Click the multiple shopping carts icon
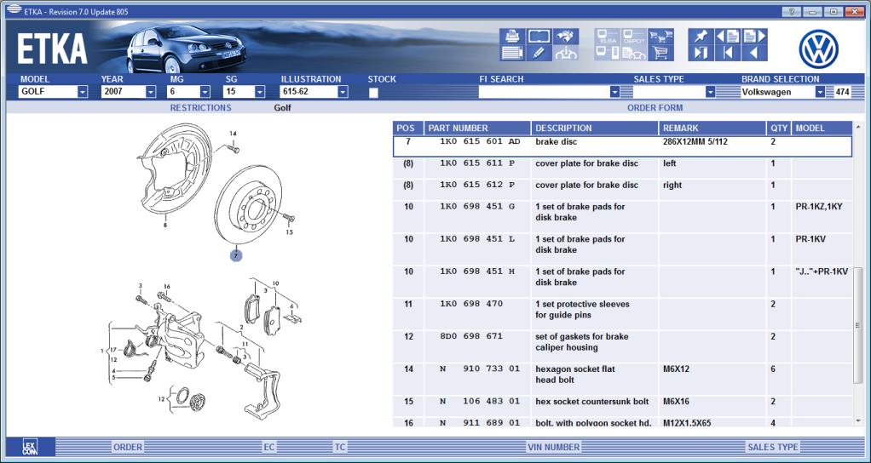 point(661,37)
